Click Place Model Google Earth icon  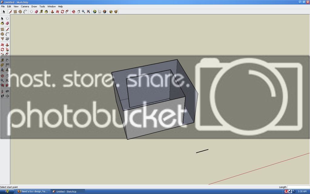104,12
